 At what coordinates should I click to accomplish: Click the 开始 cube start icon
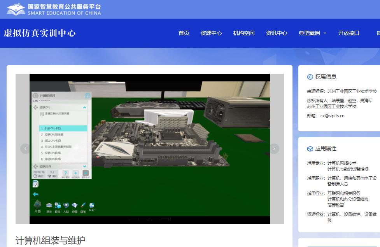[x=37, y=205]
